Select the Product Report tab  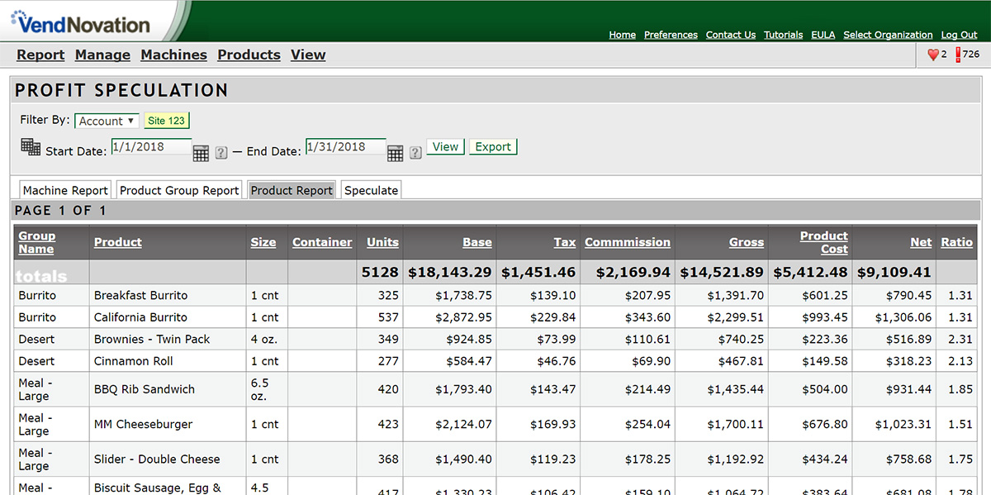pos(292,190)
